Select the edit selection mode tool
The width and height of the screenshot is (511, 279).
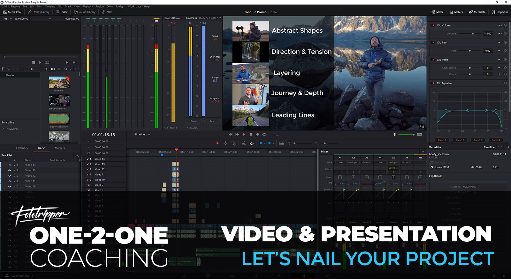(x=234, y=143)
